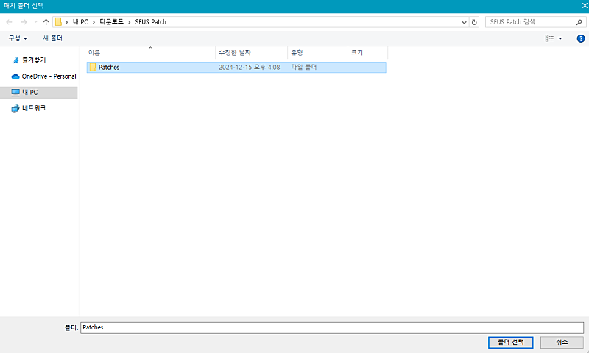Click the 폴더 name input field
This screenshot has width=589, height=353.
[x=332, y=327]
